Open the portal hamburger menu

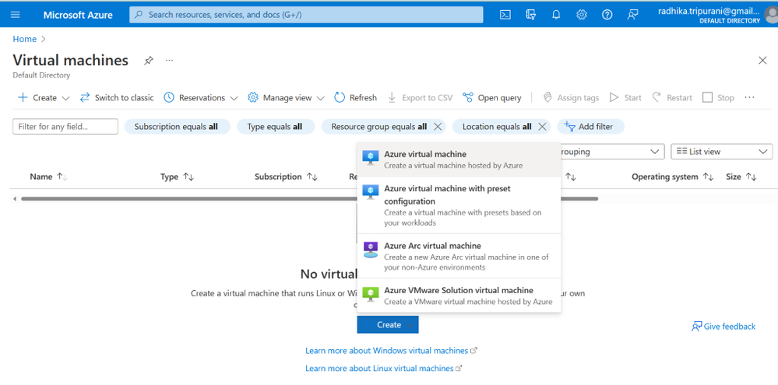point(16,14)
